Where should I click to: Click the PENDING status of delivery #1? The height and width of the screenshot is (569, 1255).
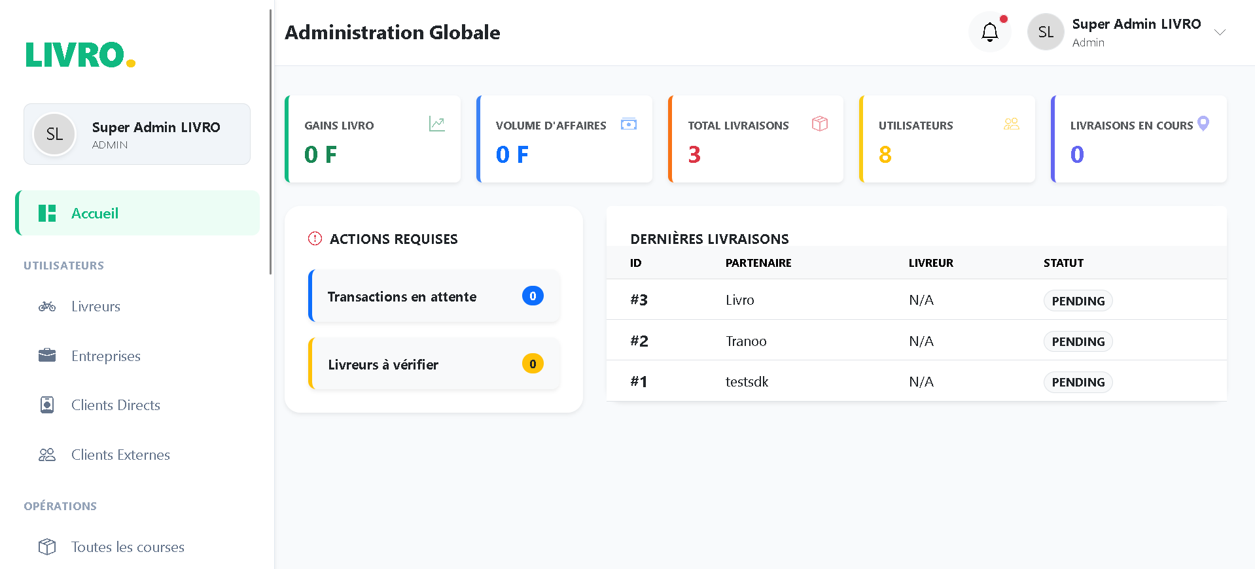1078,382
